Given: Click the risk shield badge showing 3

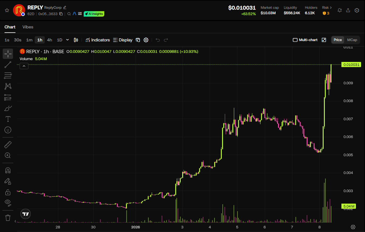Looking at the screenshot, I should click(x=326, y=13).
